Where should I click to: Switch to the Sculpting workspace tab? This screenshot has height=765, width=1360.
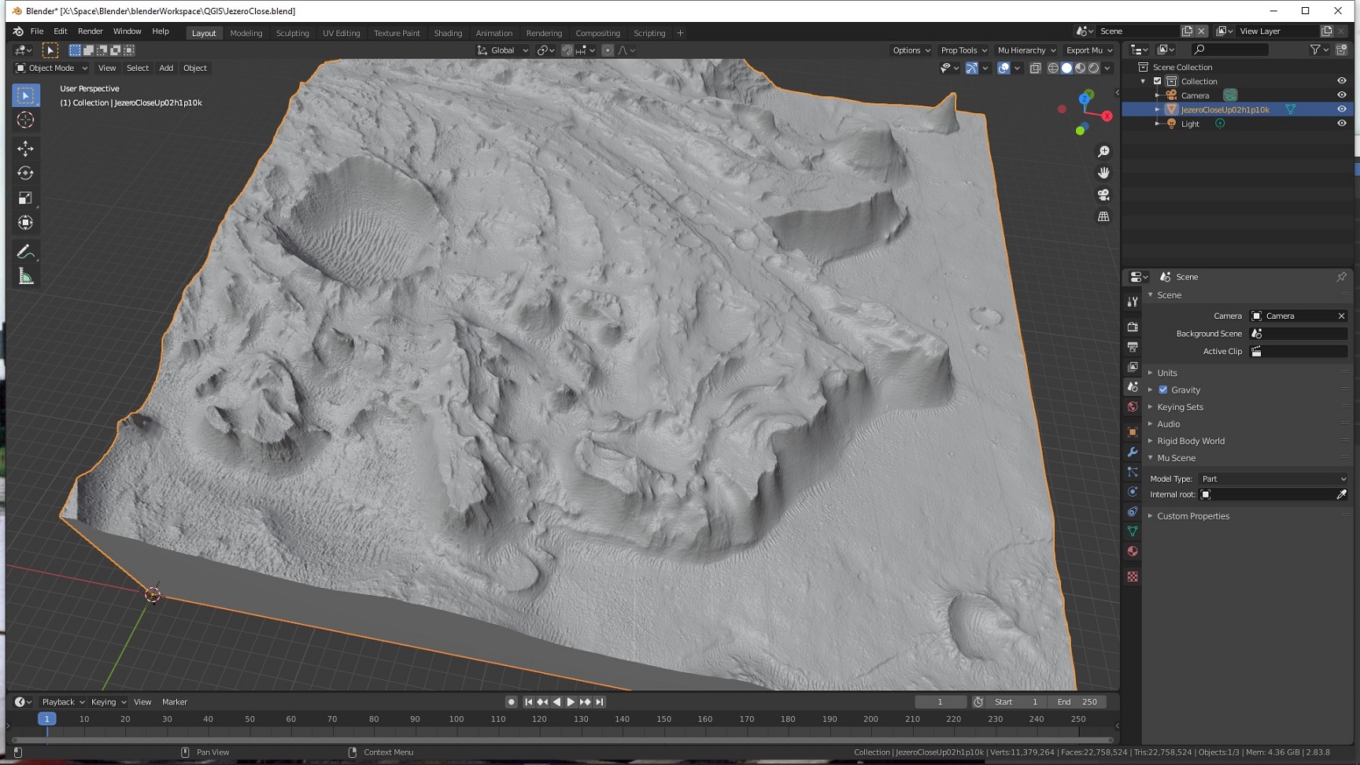292,33
